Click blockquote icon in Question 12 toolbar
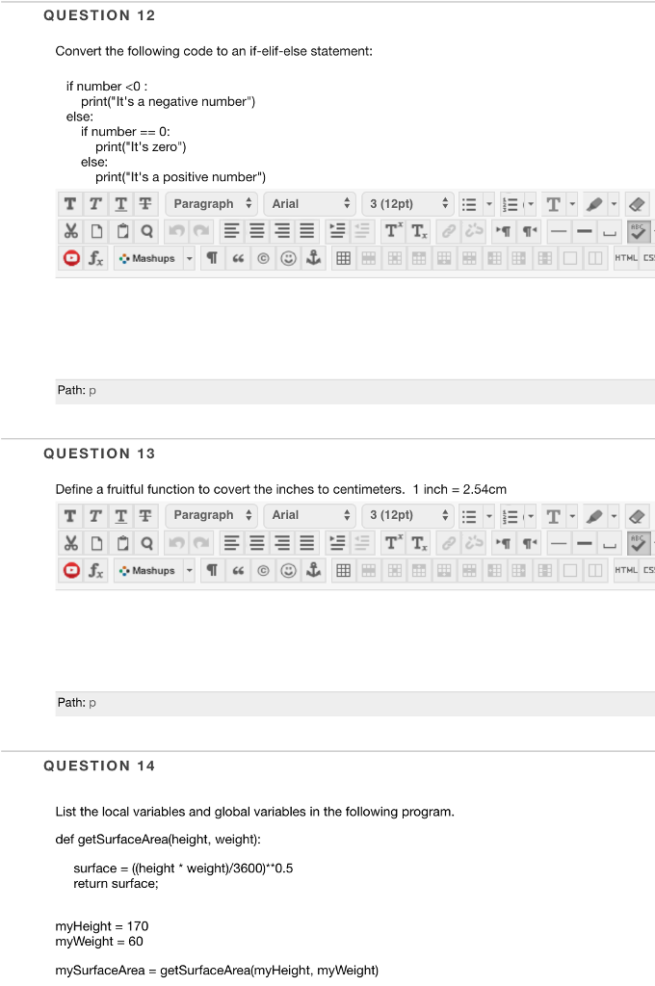The height and width of the screenshot is (986, 655). [238, 258]
